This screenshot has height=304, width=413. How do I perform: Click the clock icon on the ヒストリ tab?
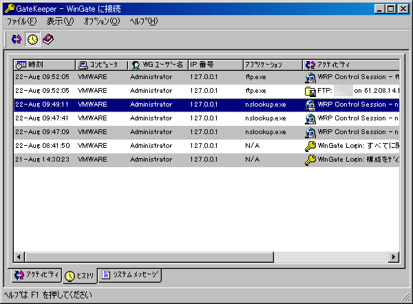70,276
